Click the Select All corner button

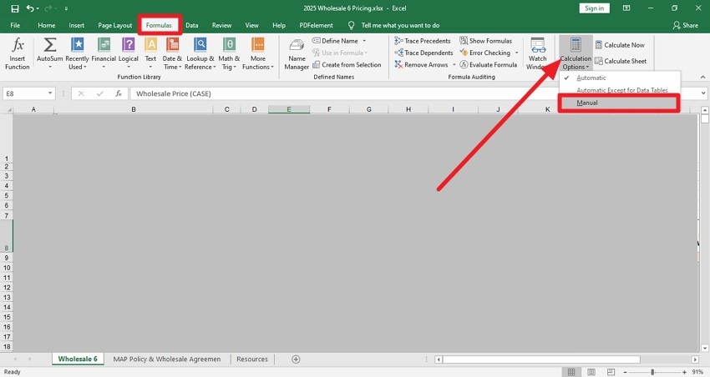coord(7,109)
